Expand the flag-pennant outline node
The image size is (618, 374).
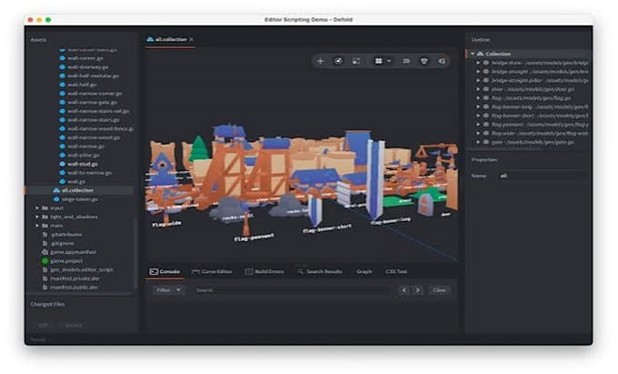point(478,125)
